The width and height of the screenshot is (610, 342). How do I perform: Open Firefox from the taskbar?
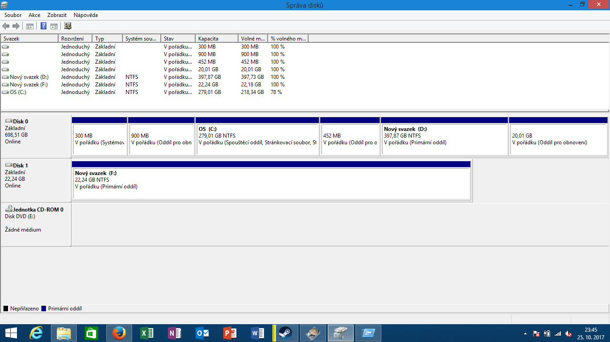click(119, 333)
